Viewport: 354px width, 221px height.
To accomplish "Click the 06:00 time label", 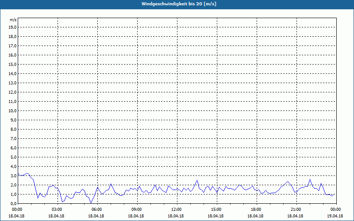I will [97, 210].
